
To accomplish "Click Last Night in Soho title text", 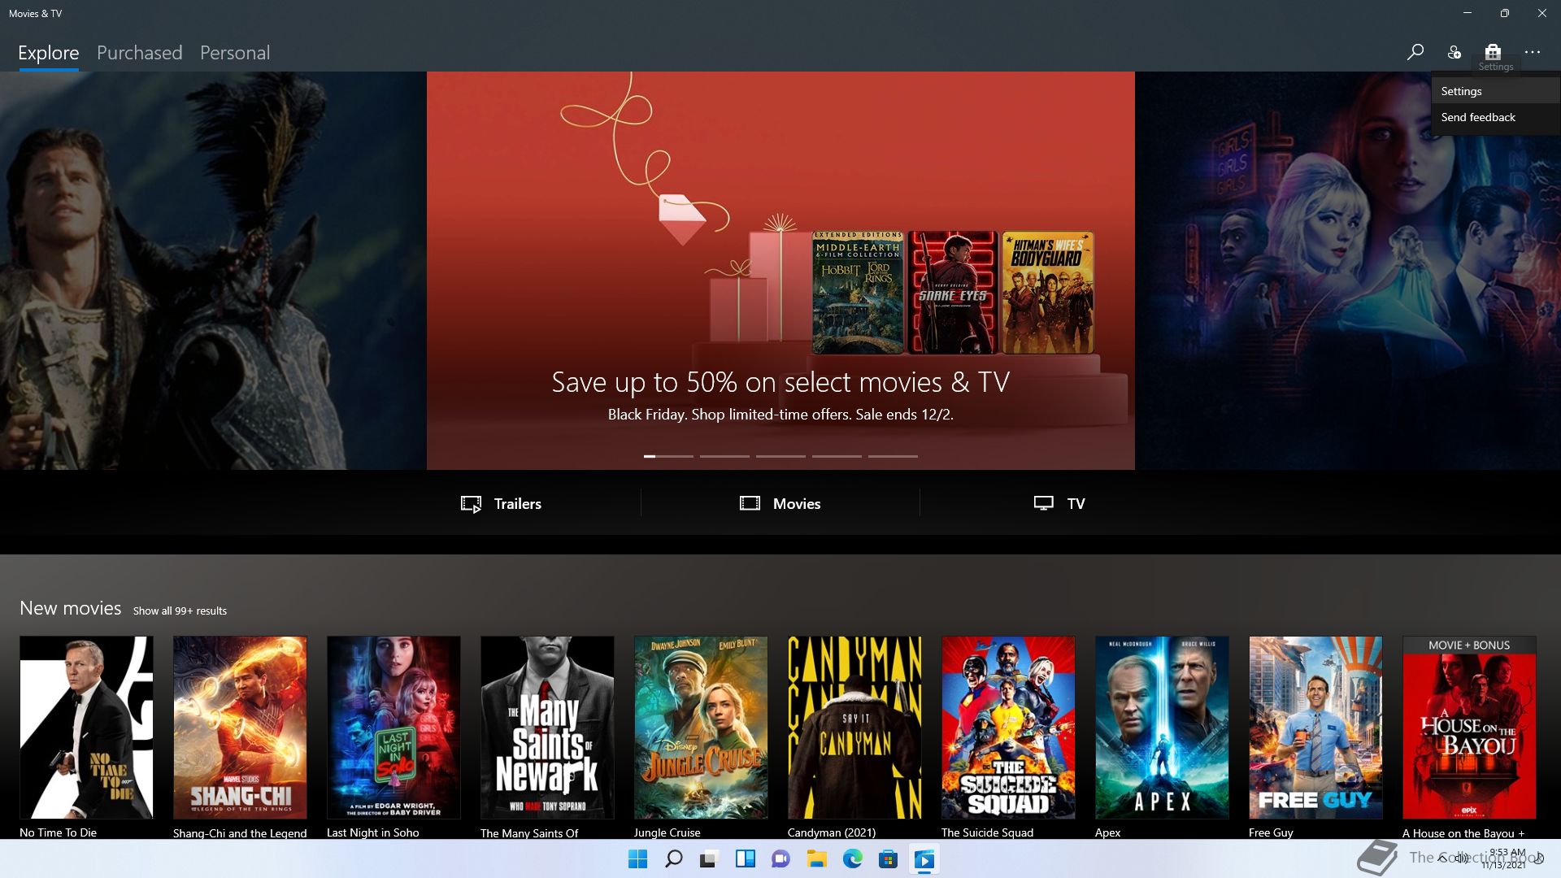I will [372, 832].
